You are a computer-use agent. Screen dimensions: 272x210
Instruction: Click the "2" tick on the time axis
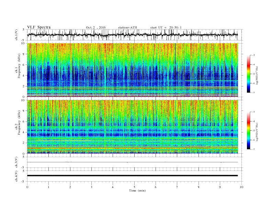click(x=70, y=187)
